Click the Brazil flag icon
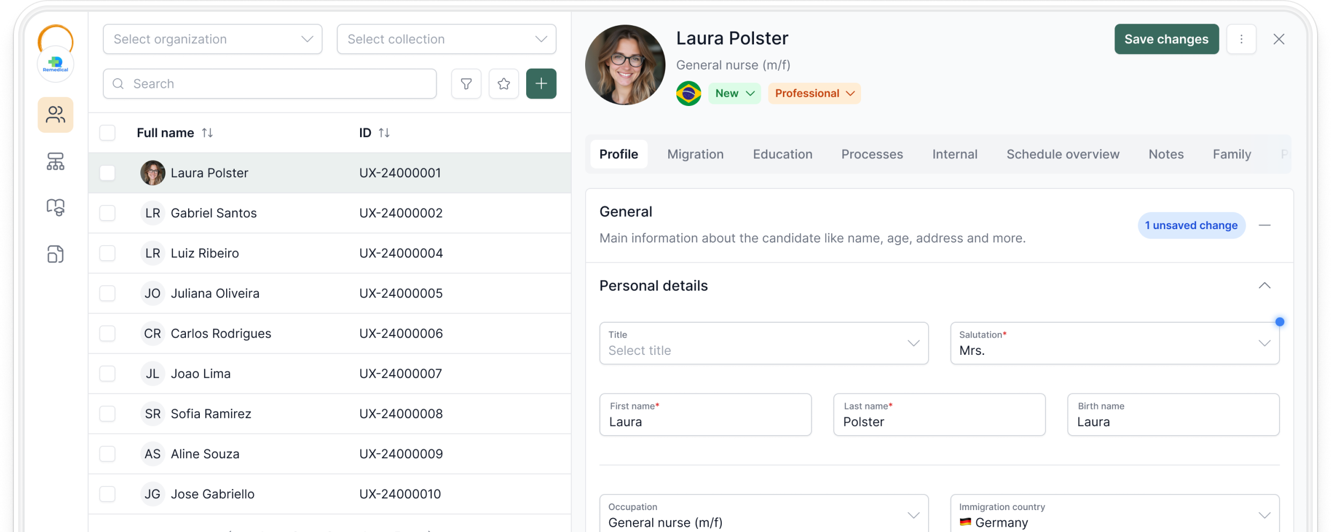The height and width of the screenshot is (532, 1331). 689,94
